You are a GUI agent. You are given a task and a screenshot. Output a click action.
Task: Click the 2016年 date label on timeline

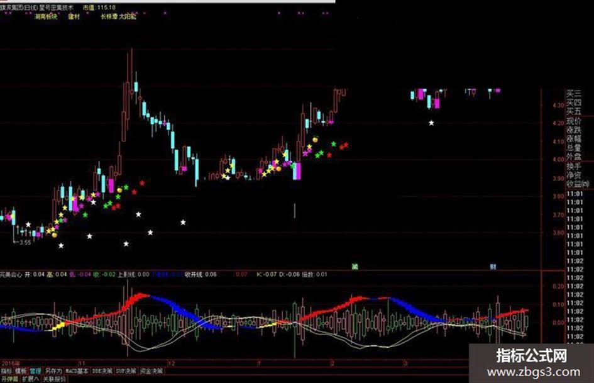11,364
